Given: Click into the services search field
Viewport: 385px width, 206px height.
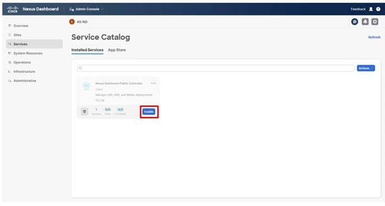Looking at the screenshot, I should (215, 68).
